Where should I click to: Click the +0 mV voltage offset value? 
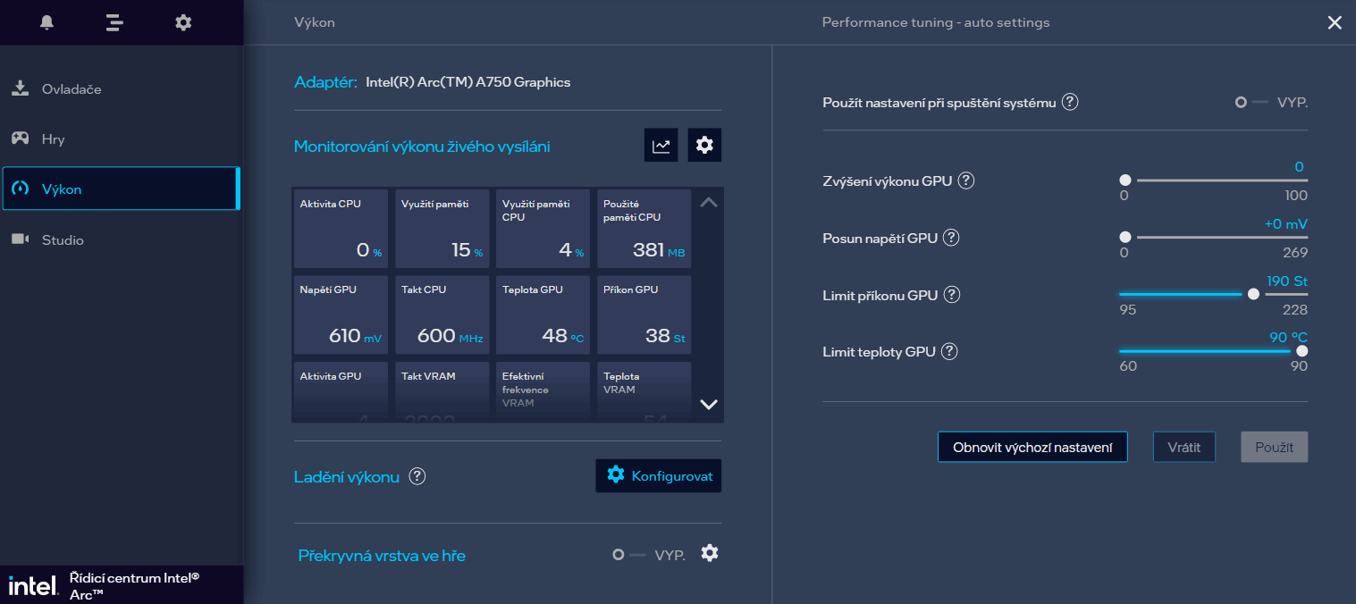tap(1286, 224)
